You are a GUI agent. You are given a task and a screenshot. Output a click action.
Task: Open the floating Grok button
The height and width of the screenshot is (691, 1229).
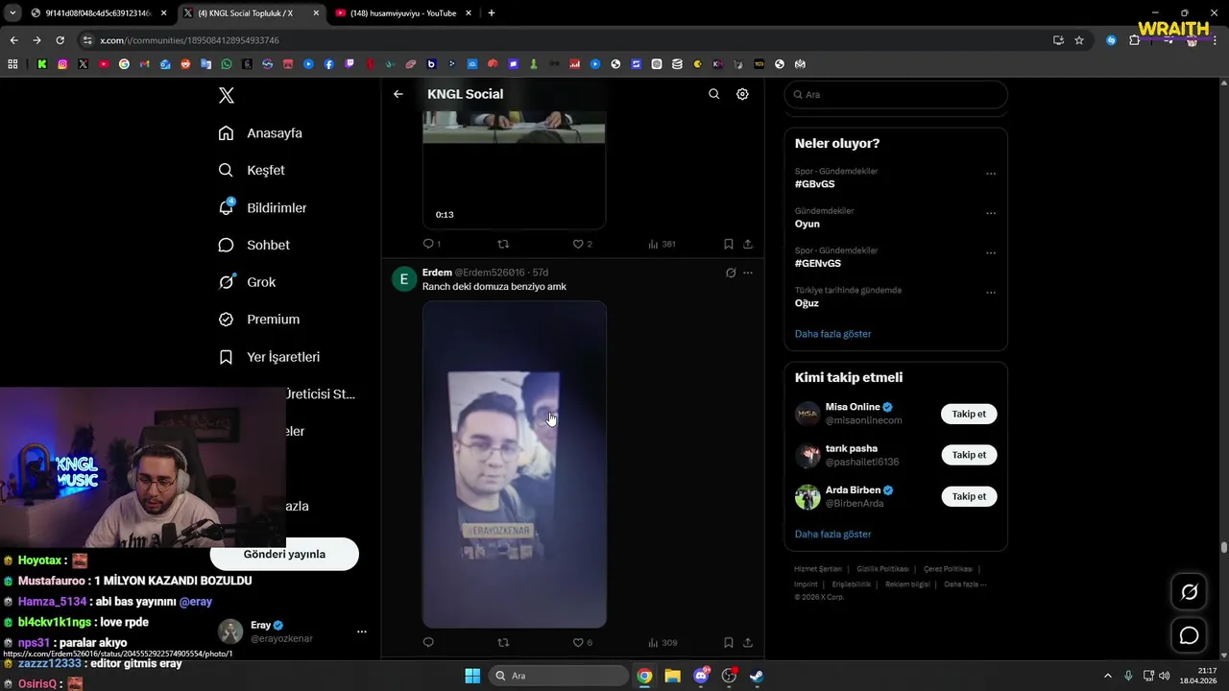[x=1189, y=592]
